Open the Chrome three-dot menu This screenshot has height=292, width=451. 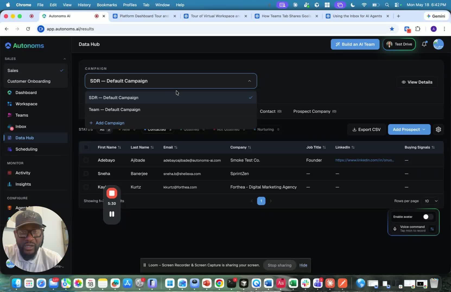[x=444, y=29]
